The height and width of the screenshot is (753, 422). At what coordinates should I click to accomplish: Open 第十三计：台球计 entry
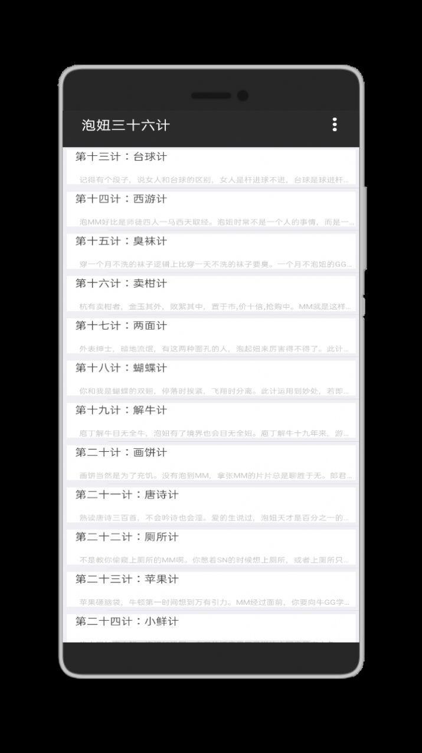210,167
